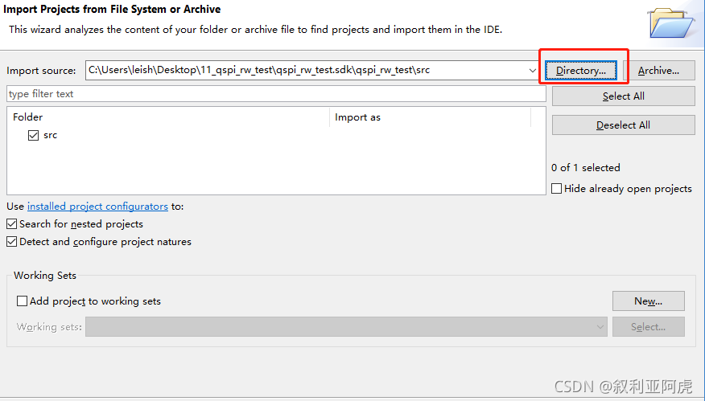Click the New... working set button
The image size is (705, 401).
tap(649, 301)
